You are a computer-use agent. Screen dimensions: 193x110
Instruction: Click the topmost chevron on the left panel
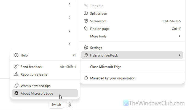69,4
